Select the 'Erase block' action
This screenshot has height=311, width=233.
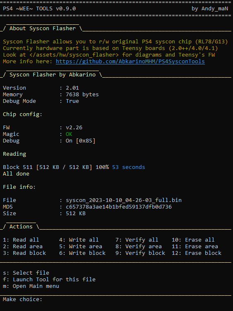[x=197, y=253]
